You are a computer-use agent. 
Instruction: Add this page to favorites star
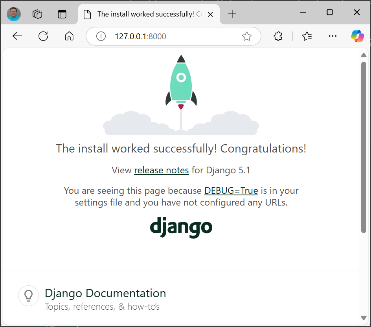[x=246, y=37]
